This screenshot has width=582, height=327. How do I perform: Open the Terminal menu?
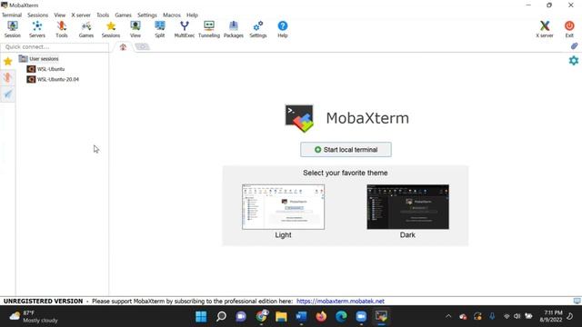pyautogui.click(x=12, y=15)
